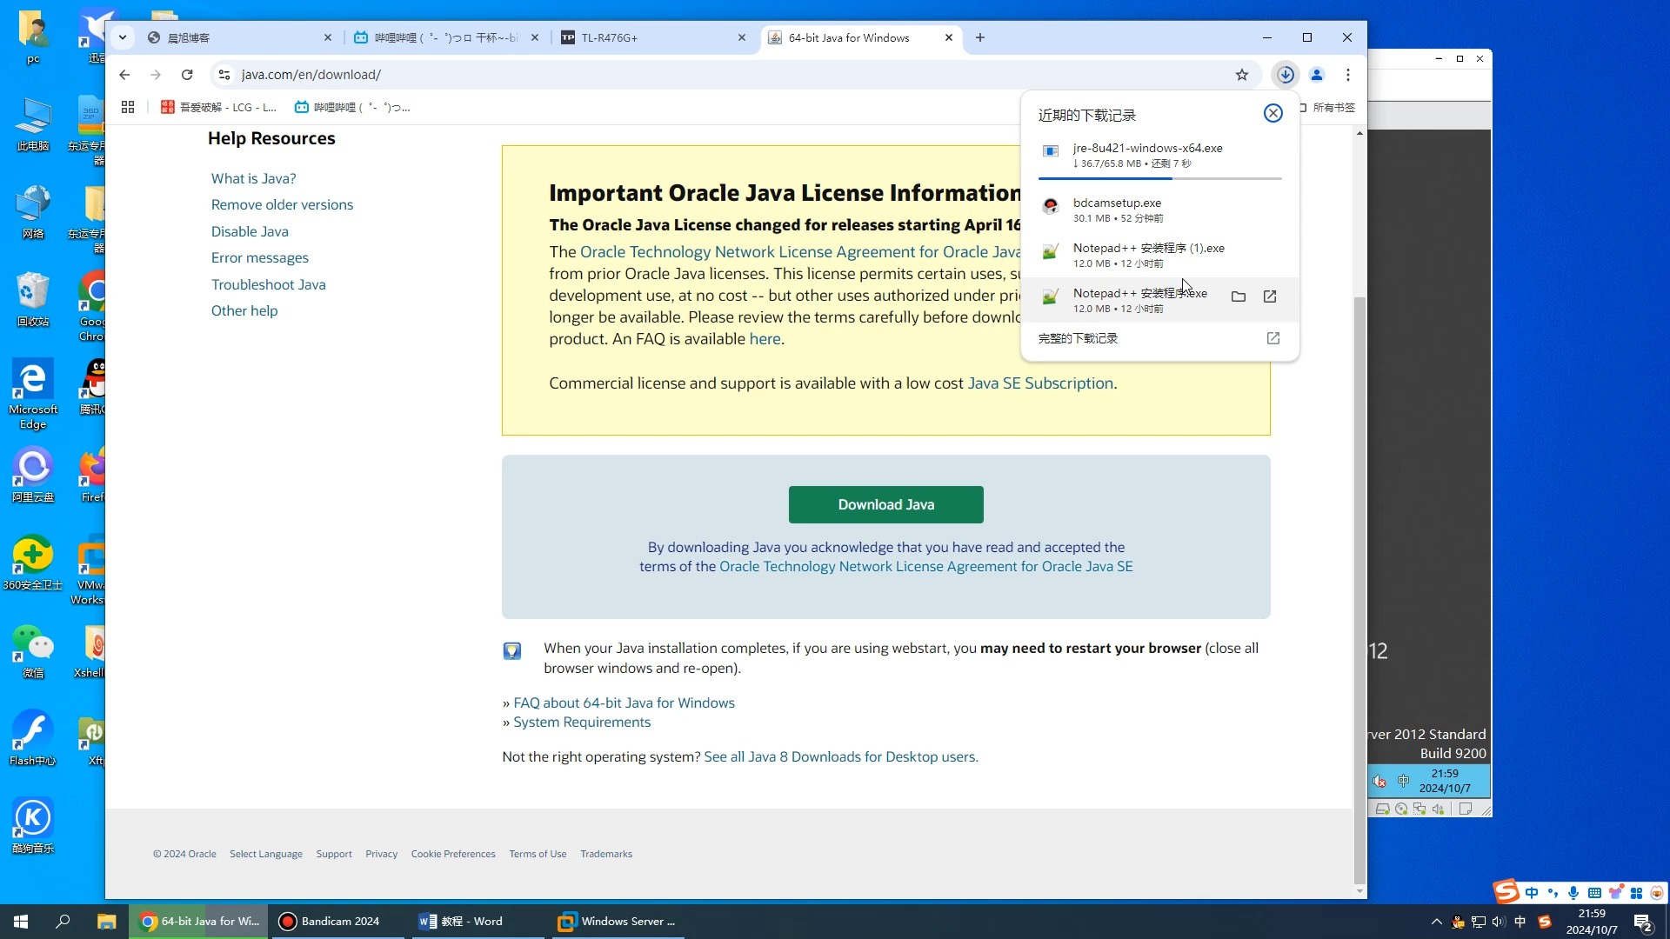1670x939 pixels.
Task: Click the taskbar clock showing 21:59
Action: point(1592,922)
